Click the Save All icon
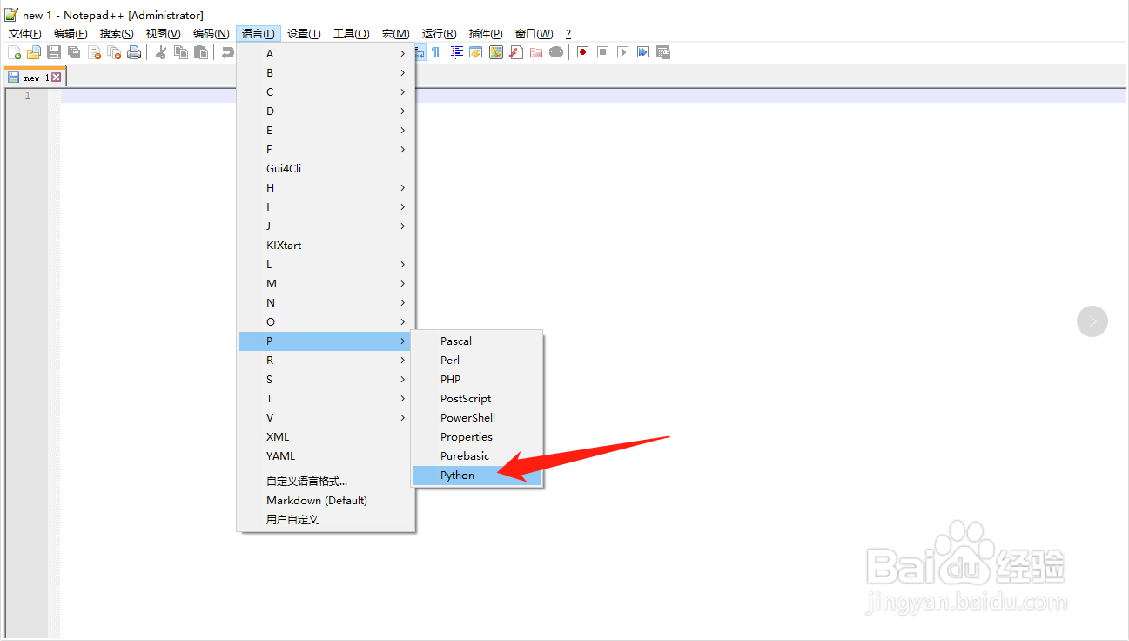The height and width of the screenshot is (641, 1129). (74, 52)
